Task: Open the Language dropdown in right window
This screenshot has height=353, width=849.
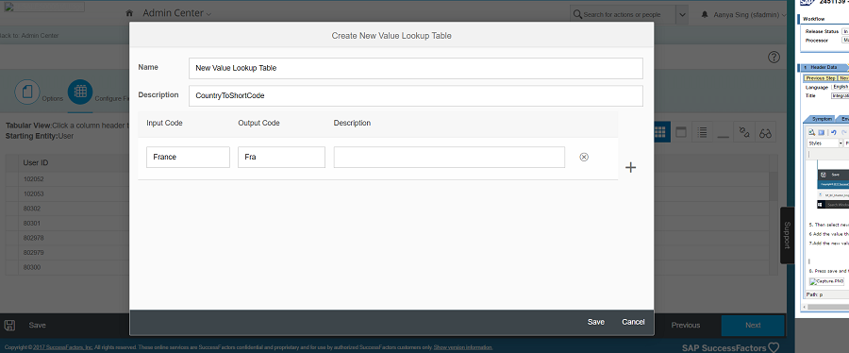Action: click(841, 87)
